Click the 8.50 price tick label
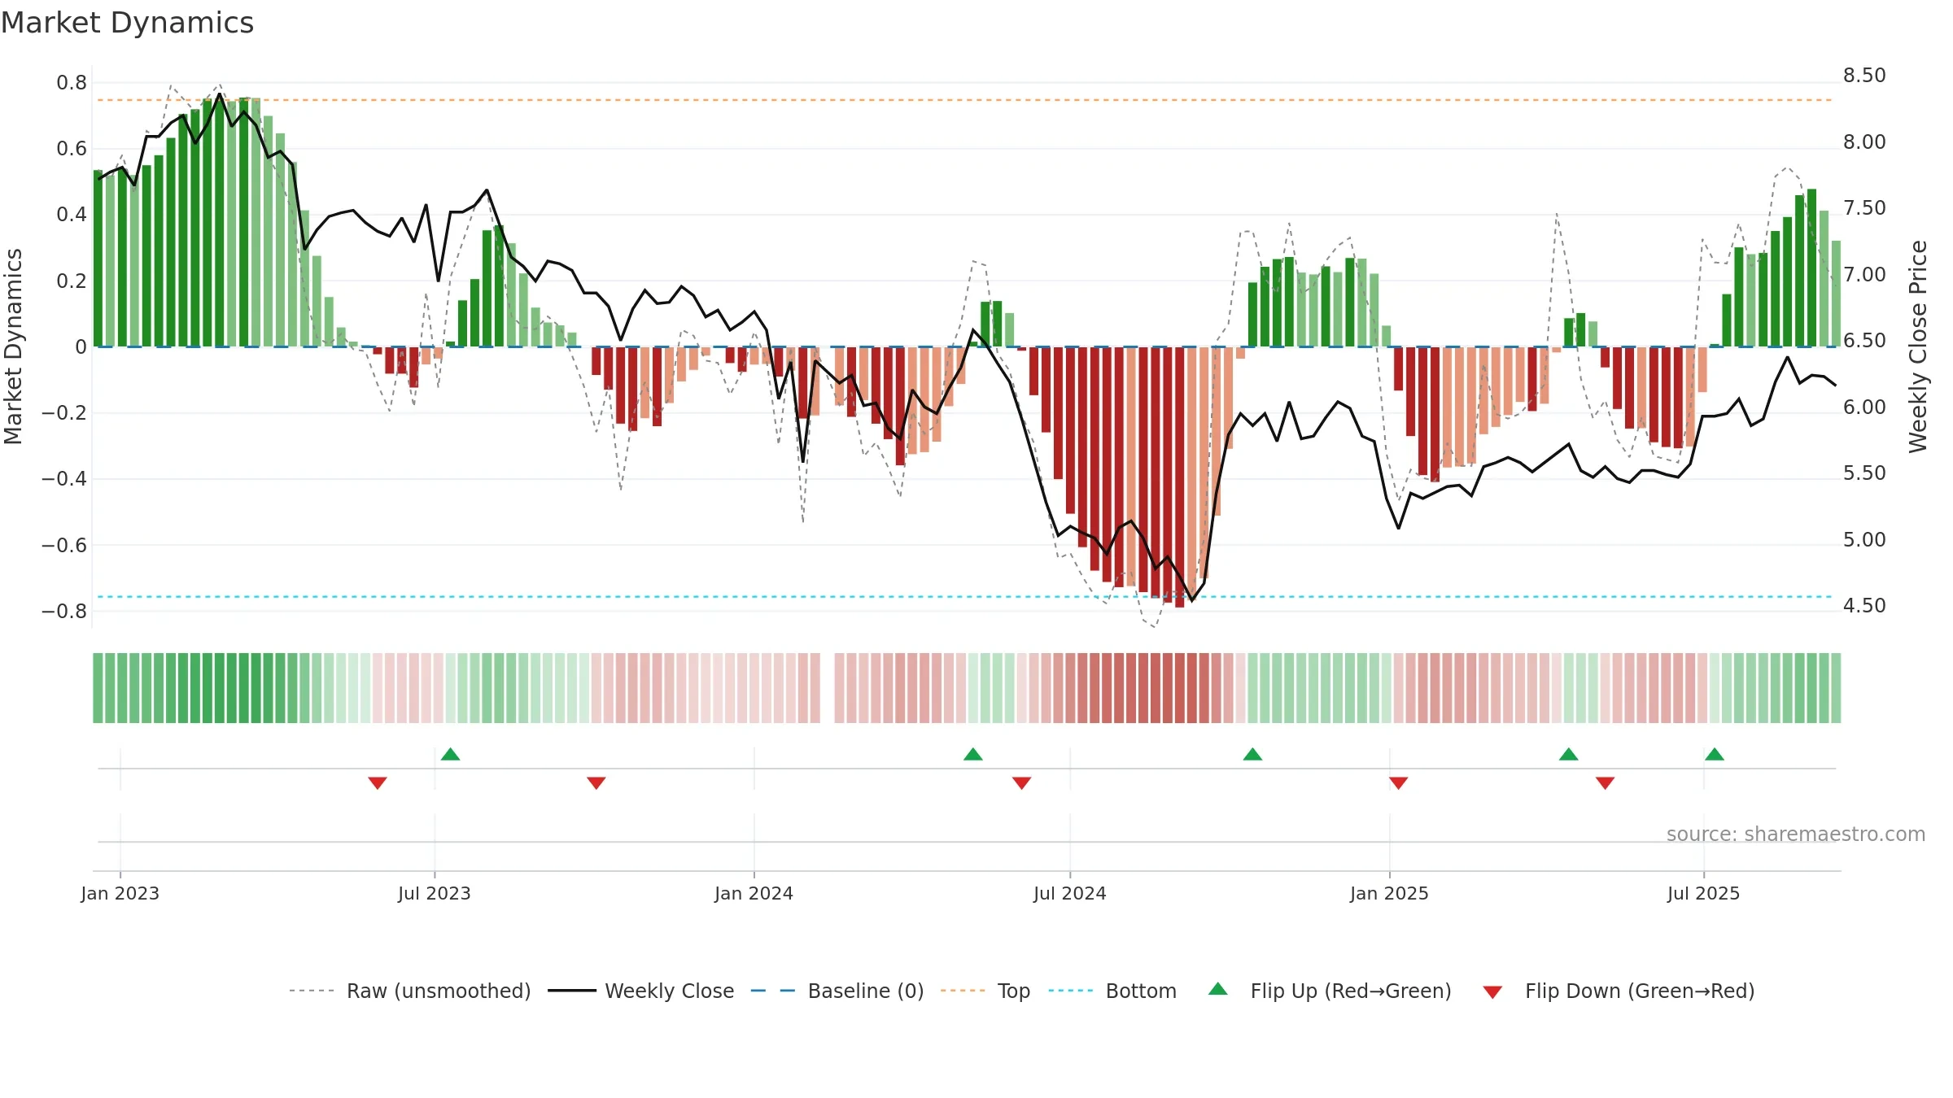 point(1864,76)
